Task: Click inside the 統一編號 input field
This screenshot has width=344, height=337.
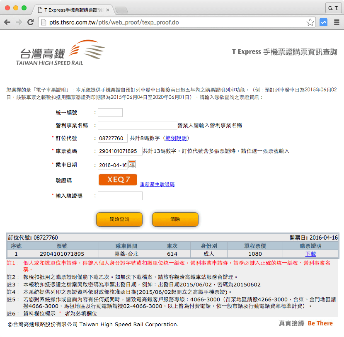Action: [x=110, y=112]
